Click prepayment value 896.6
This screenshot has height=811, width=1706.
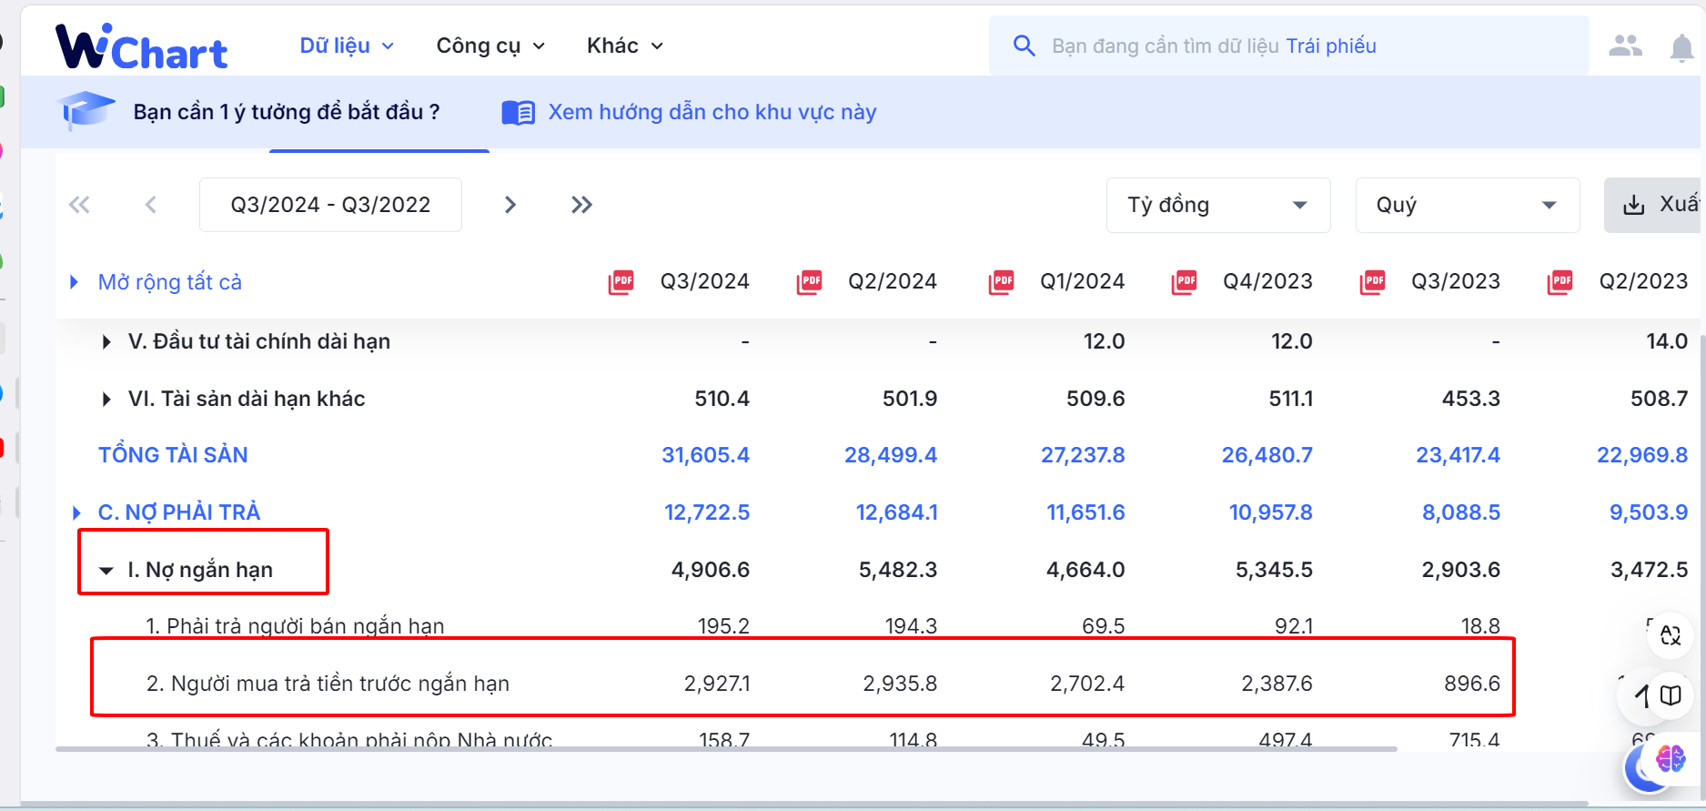(1472, 684)
